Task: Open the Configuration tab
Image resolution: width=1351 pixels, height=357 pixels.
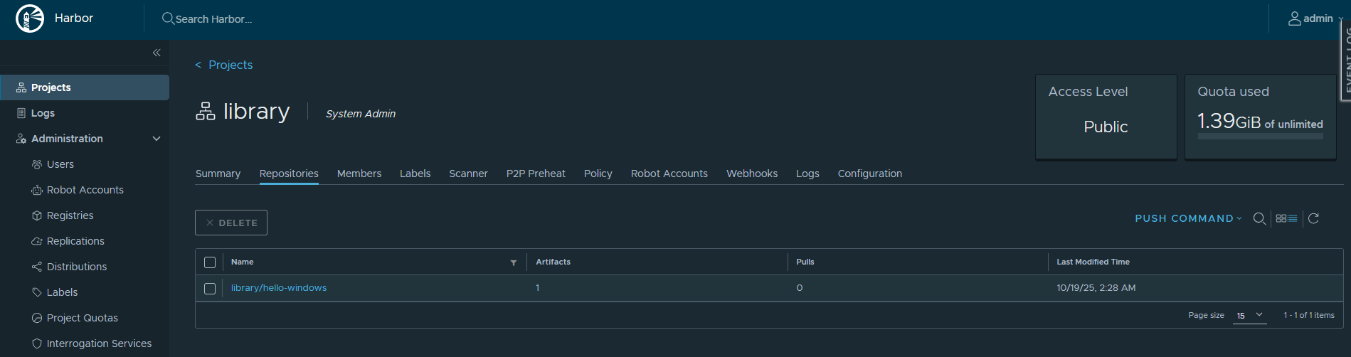Action: point(870,174)
